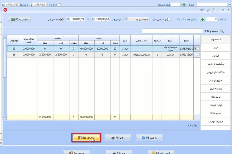232x154 pixels.
Task: Click the وارده column group header
Action: [x=99, y=38]
